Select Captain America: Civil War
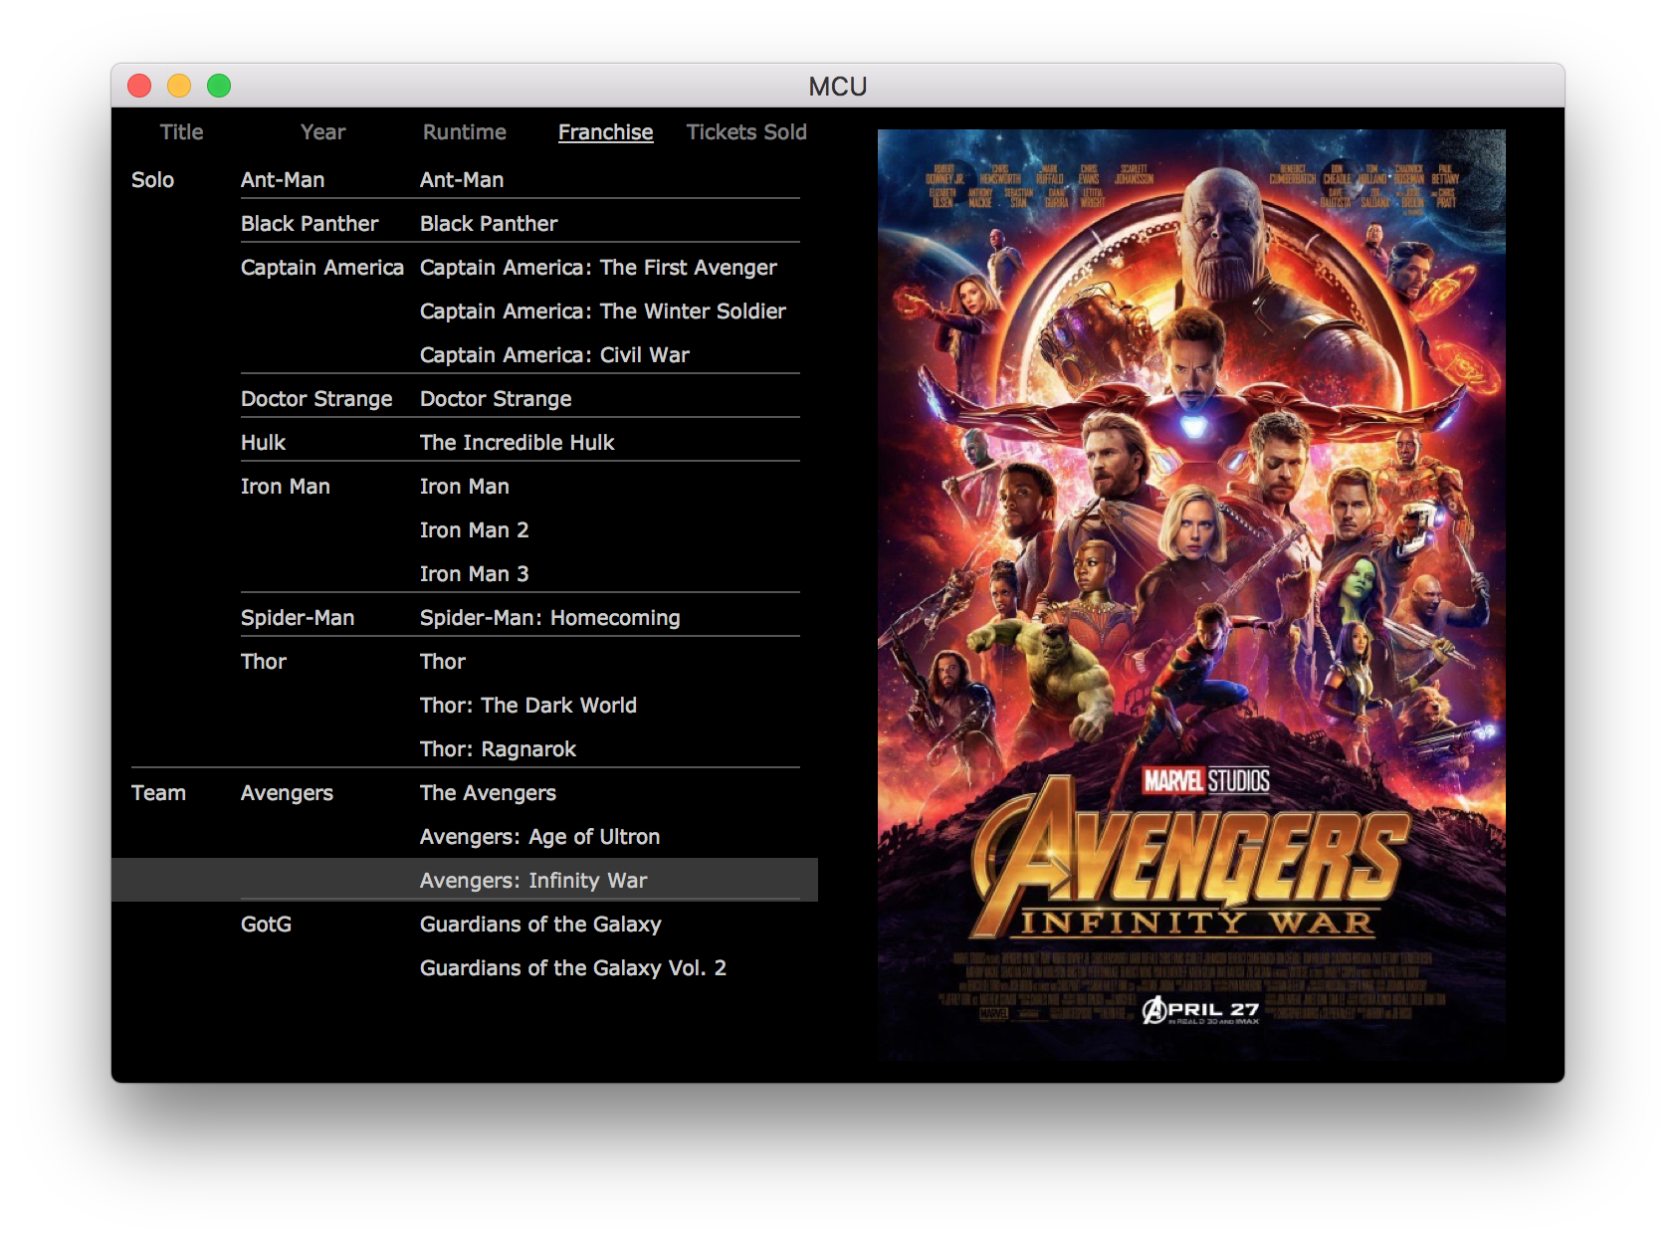This screenshot has width=1676, height=1242. point(554,355)
